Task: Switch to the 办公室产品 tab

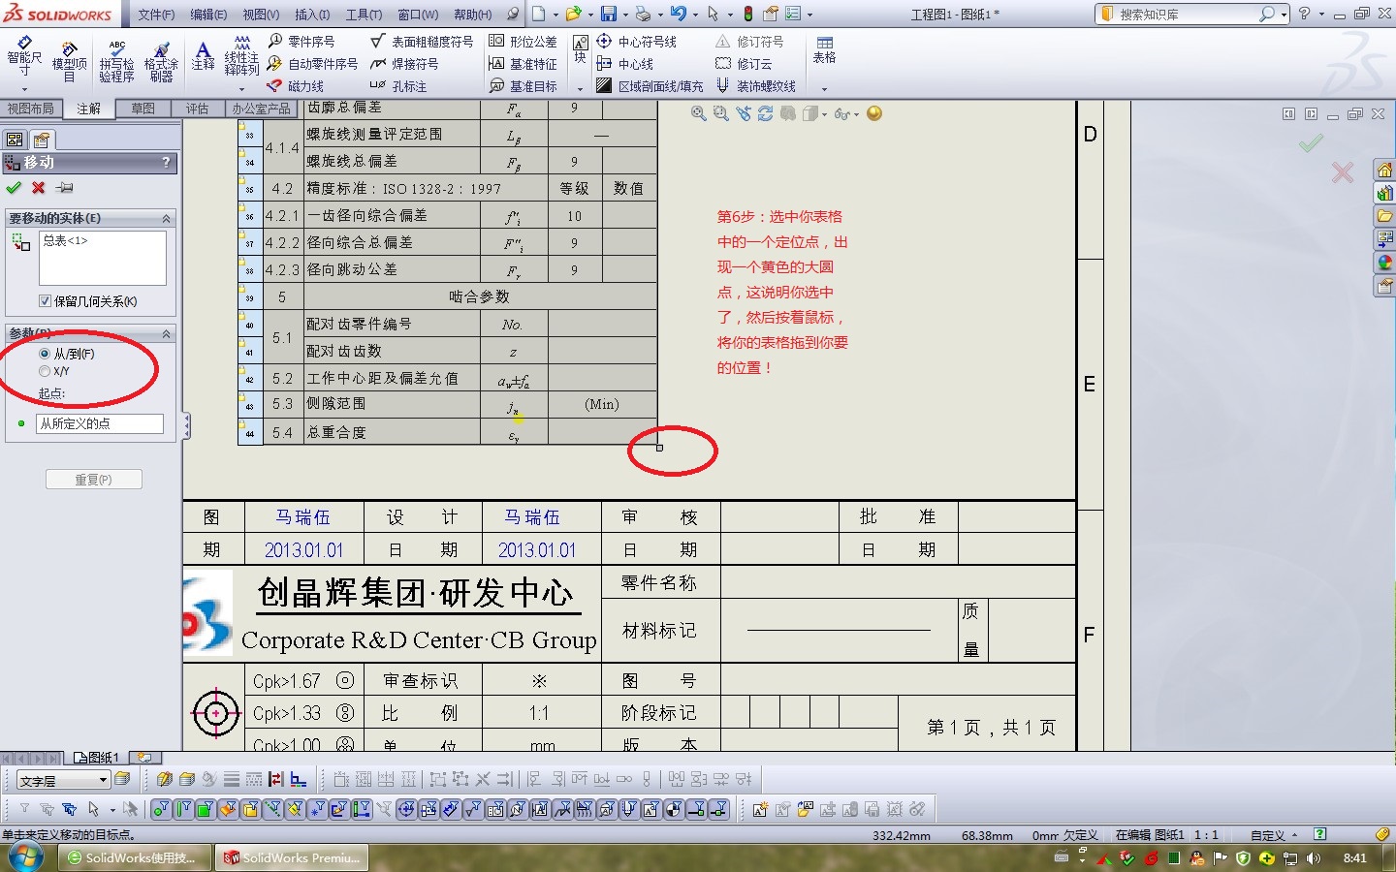Action: tap(262, 109)
